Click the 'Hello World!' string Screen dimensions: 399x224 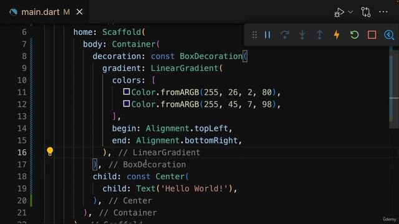coord(194,189)
